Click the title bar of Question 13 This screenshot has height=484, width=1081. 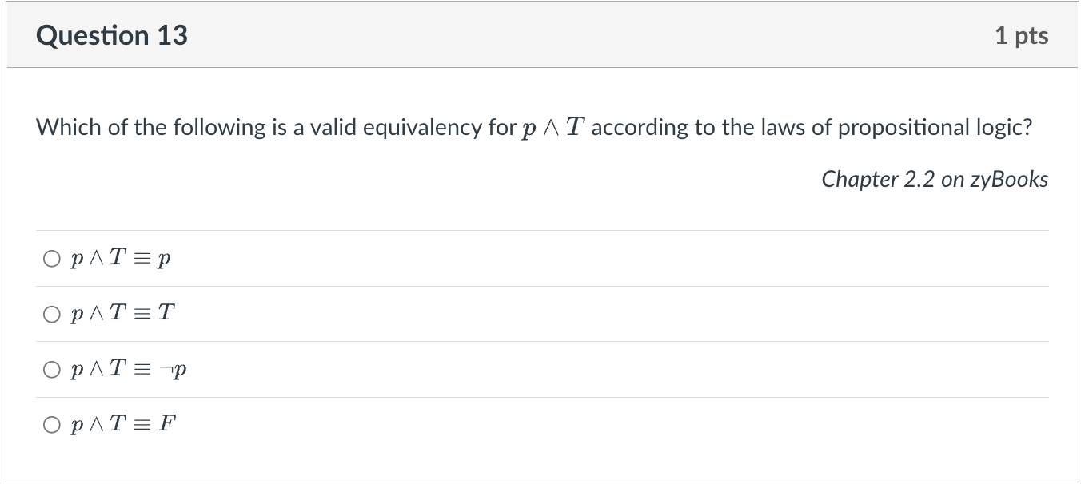[x=540, y=34]
